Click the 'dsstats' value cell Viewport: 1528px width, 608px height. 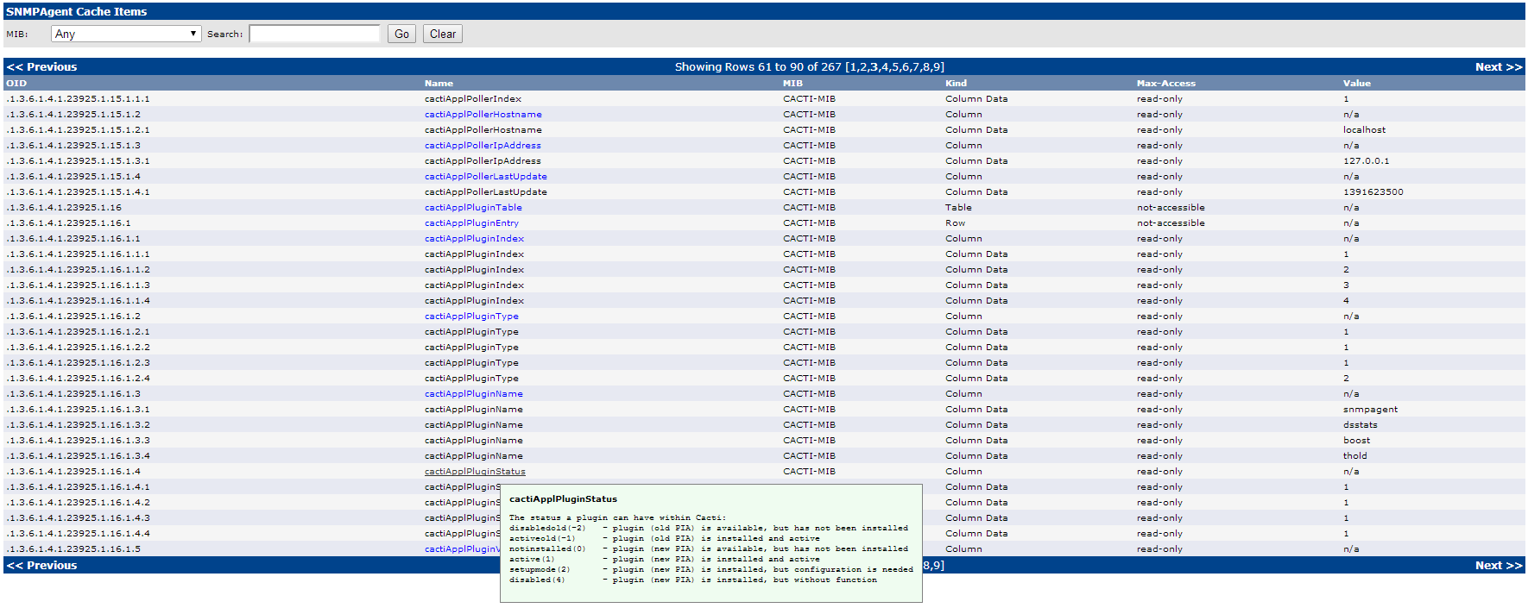[x=1360, y=425]
